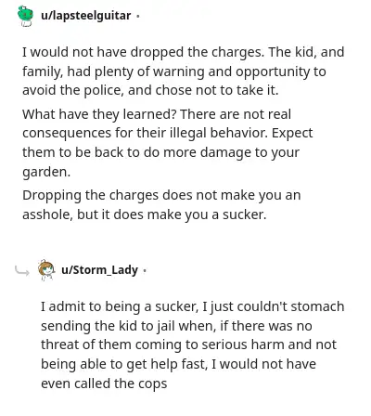Open lapsteelguitar's green Snoo avatar

coord(25,16)
